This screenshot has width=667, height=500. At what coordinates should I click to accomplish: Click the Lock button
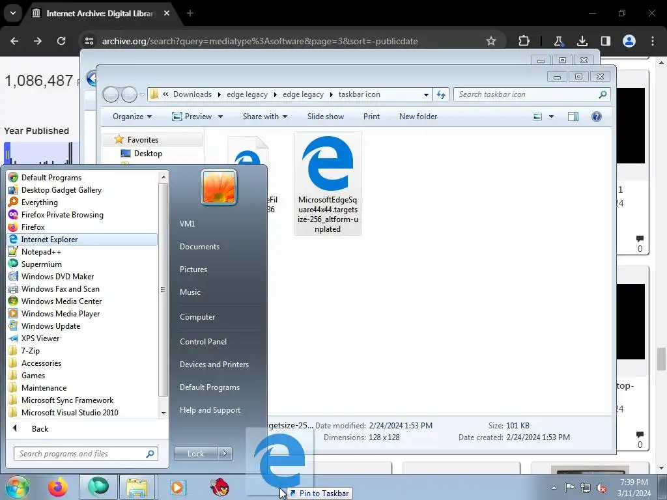[195, 454]
